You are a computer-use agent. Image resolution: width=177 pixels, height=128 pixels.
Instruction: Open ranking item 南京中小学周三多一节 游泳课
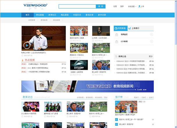[x=131, y=119]
